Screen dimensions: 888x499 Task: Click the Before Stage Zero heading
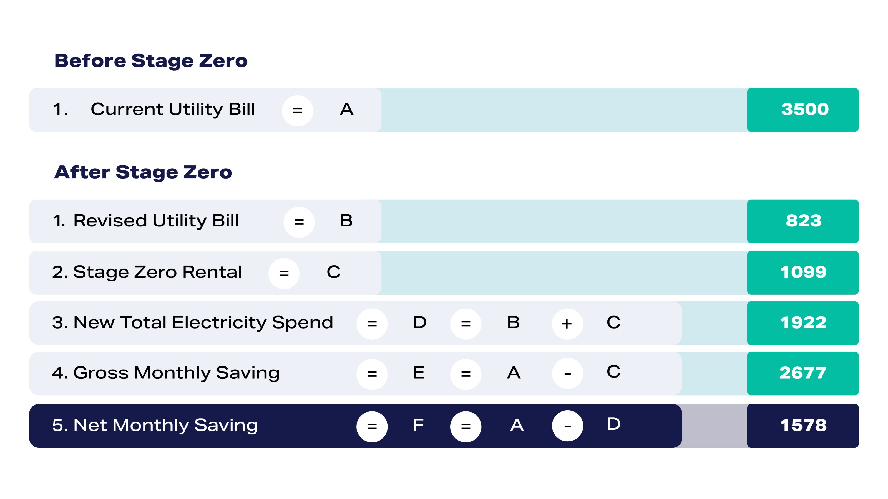click(151, 61)
